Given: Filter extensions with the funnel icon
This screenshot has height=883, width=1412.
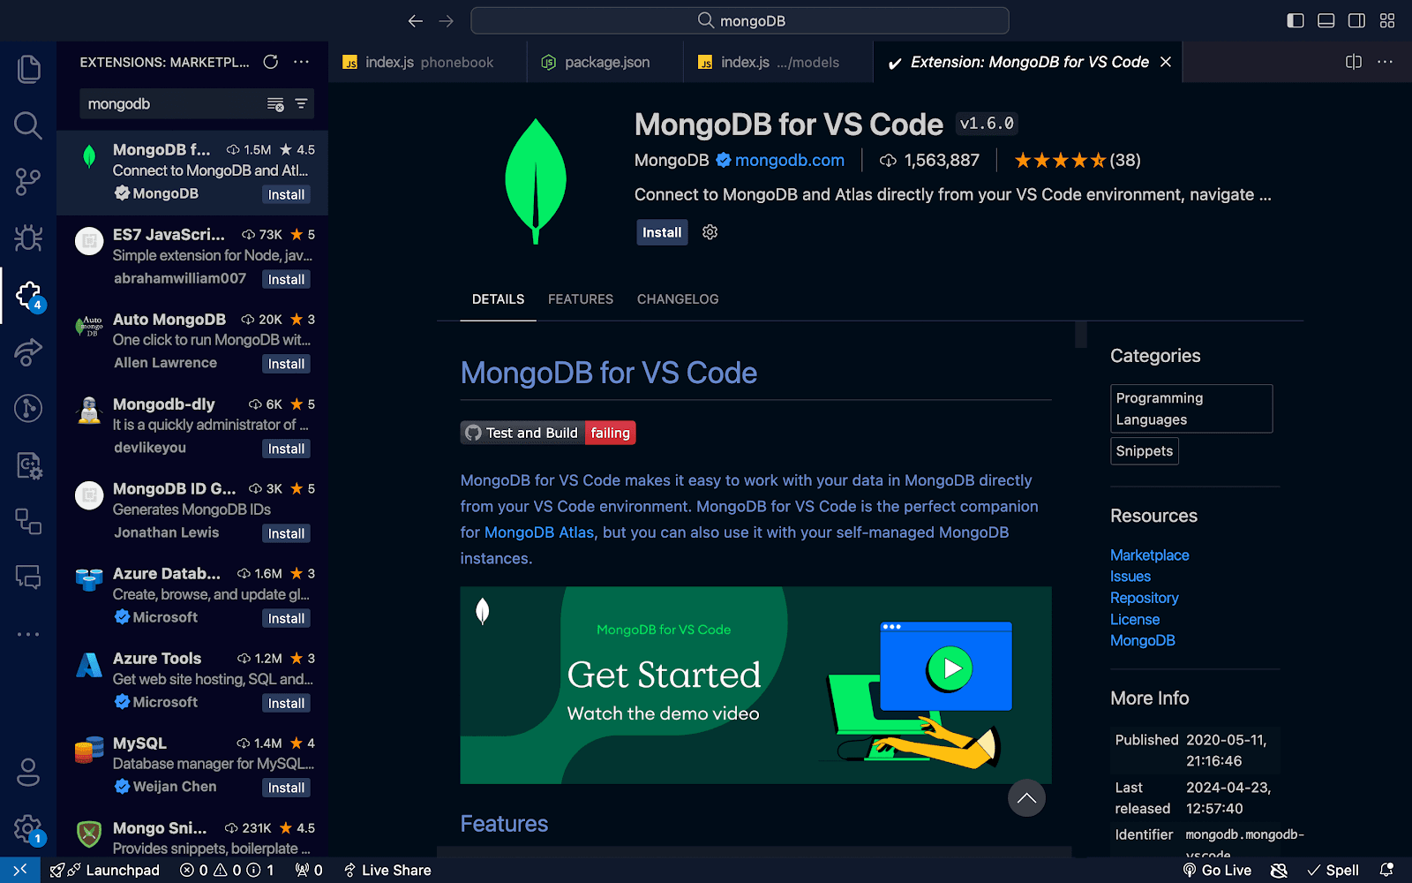Looking at the screenshot, I should point(301,104).
